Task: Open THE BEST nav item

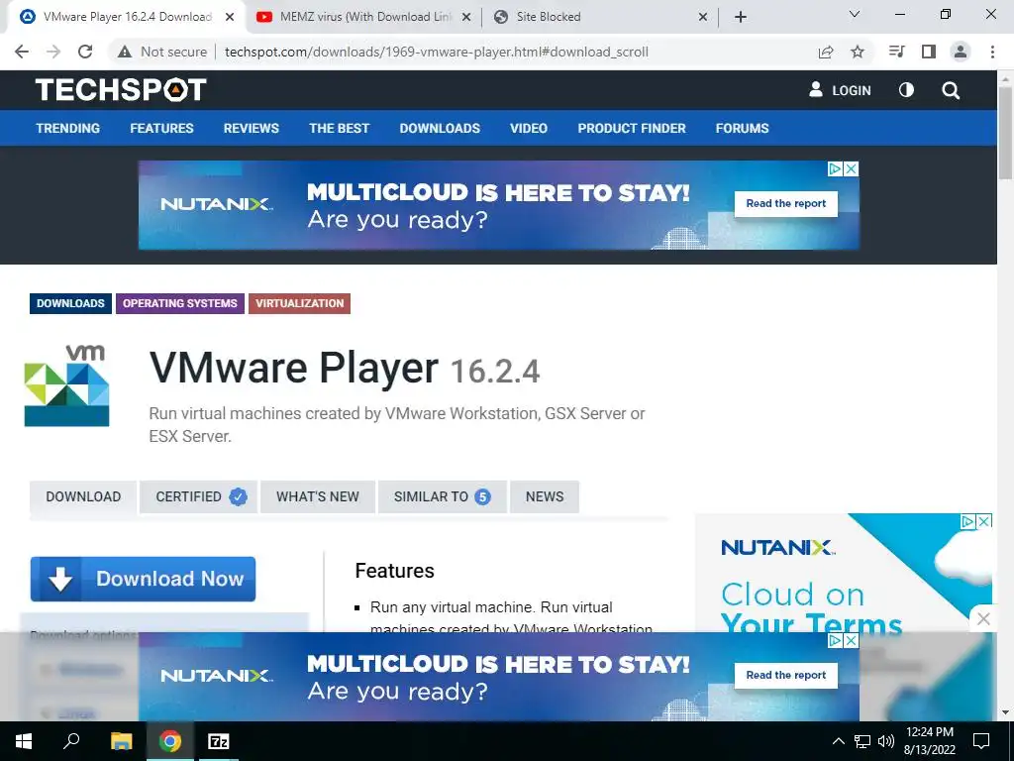Action: pos(339,128)
